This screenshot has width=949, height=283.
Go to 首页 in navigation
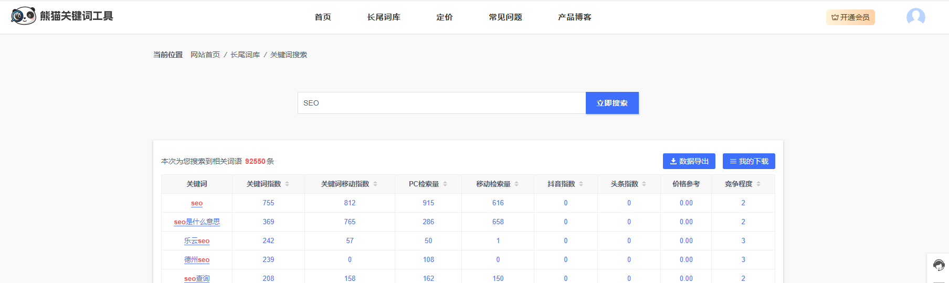click(x=323, y=17)
